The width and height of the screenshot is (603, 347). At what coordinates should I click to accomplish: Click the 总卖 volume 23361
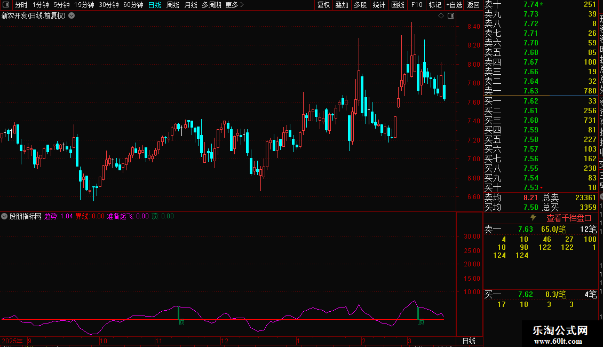coord(586,198)
